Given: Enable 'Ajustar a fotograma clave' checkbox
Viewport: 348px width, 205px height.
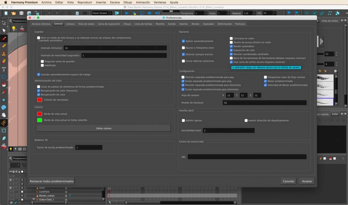Looking at the screenshot, I should 183,48.
